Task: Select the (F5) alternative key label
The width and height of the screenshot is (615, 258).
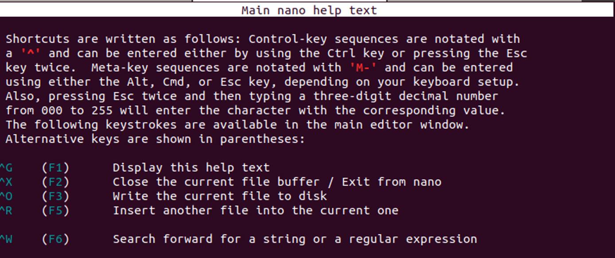Action: (55, 210)
